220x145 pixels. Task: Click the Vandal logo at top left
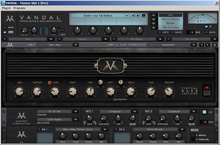click(10, 19)
